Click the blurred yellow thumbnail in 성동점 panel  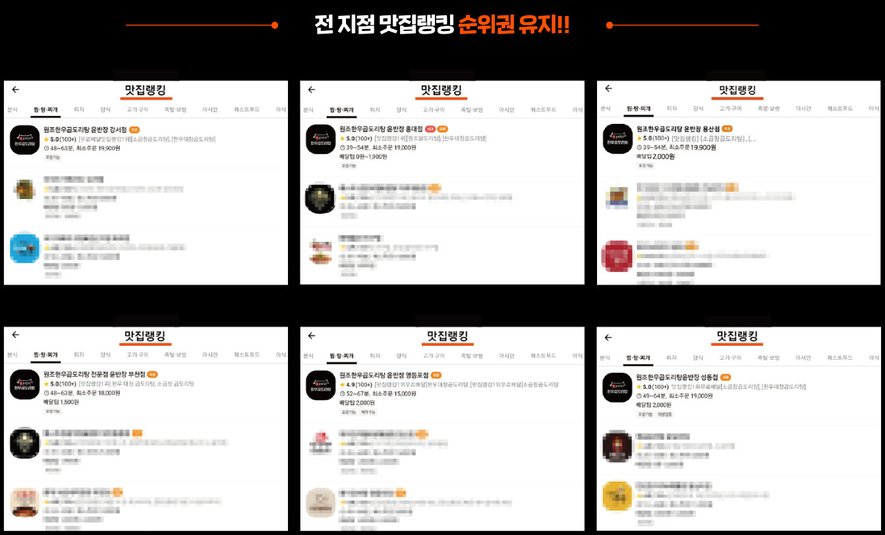coord(618,497)
